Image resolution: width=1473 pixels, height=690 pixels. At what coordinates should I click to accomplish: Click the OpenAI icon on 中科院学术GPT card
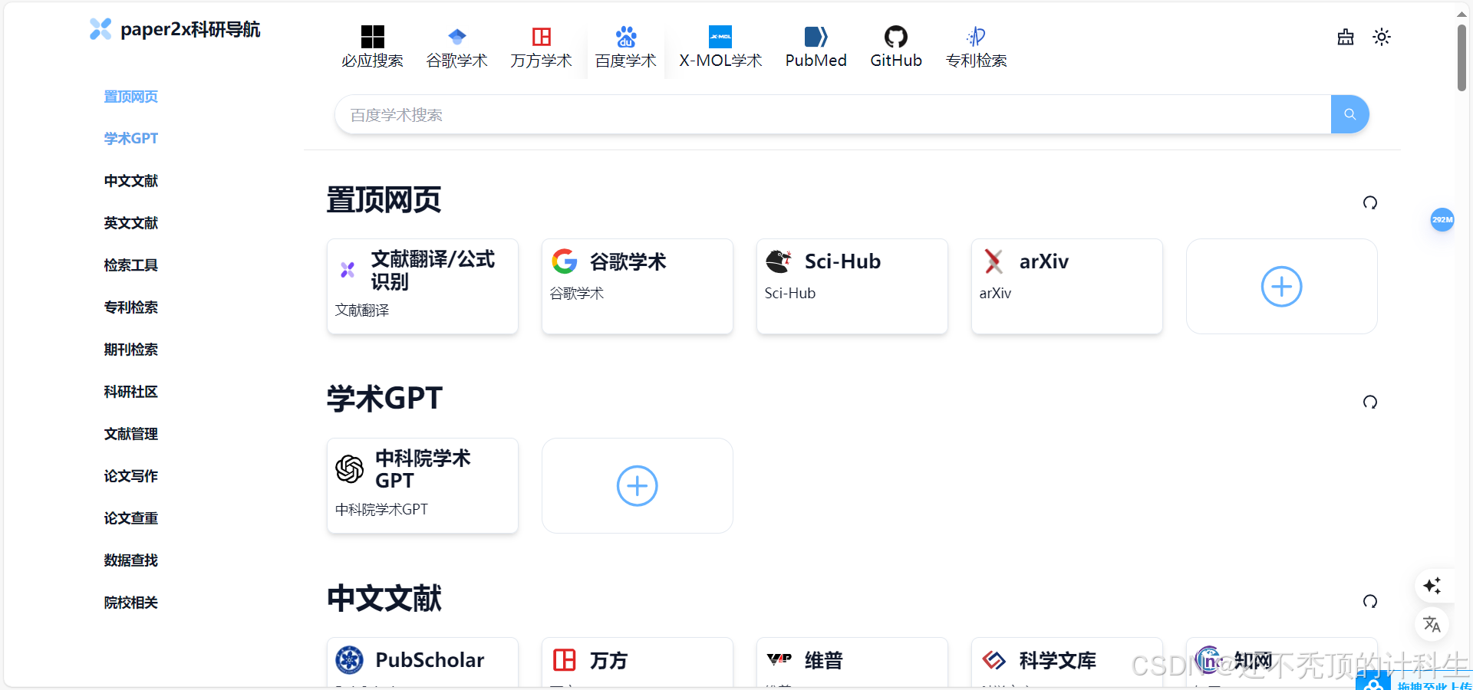350,468
